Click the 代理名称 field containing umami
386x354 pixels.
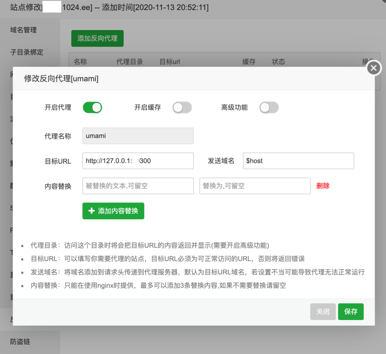(x=138, y=136)
